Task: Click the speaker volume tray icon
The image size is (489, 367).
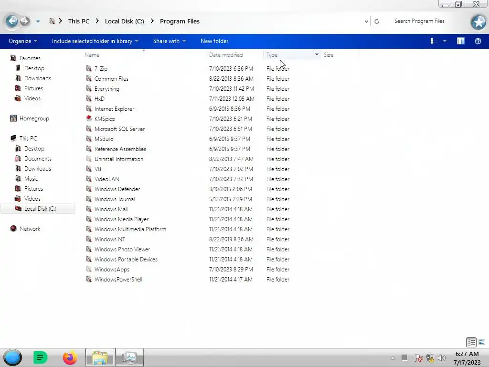Action: click(441, 358)
